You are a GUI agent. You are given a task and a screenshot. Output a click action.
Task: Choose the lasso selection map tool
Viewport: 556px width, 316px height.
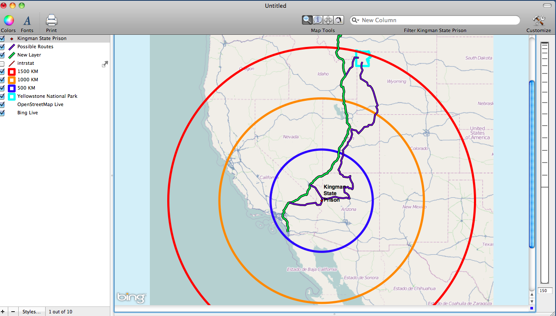(338, 20)
